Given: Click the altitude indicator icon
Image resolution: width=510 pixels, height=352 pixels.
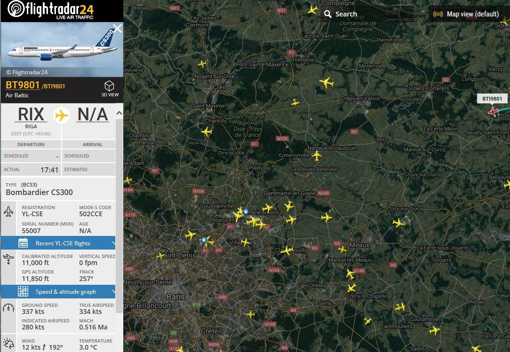Looking at the screenshot, I should pyautogui.click(x=8, y=259).
